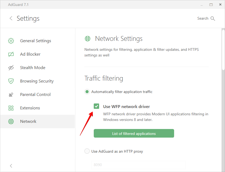
Task: Click the Traffic filtering heading
Action: (104, 78)
